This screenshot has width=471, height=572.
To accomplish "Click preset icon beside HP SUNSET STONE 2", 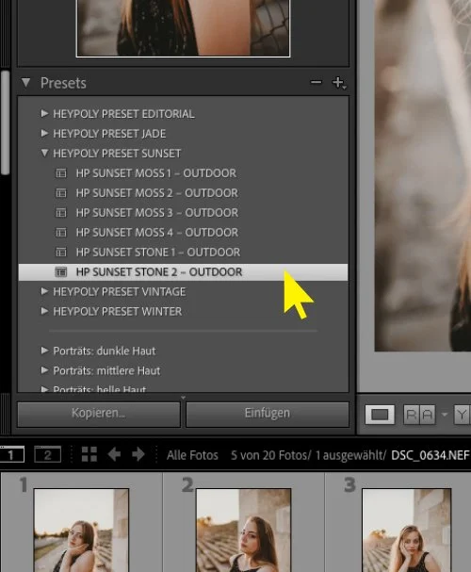I will click(x=61, y=271).
